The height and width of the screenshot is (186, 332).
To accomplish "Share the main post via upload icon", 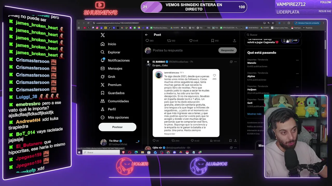I will (x=234, y=41).
